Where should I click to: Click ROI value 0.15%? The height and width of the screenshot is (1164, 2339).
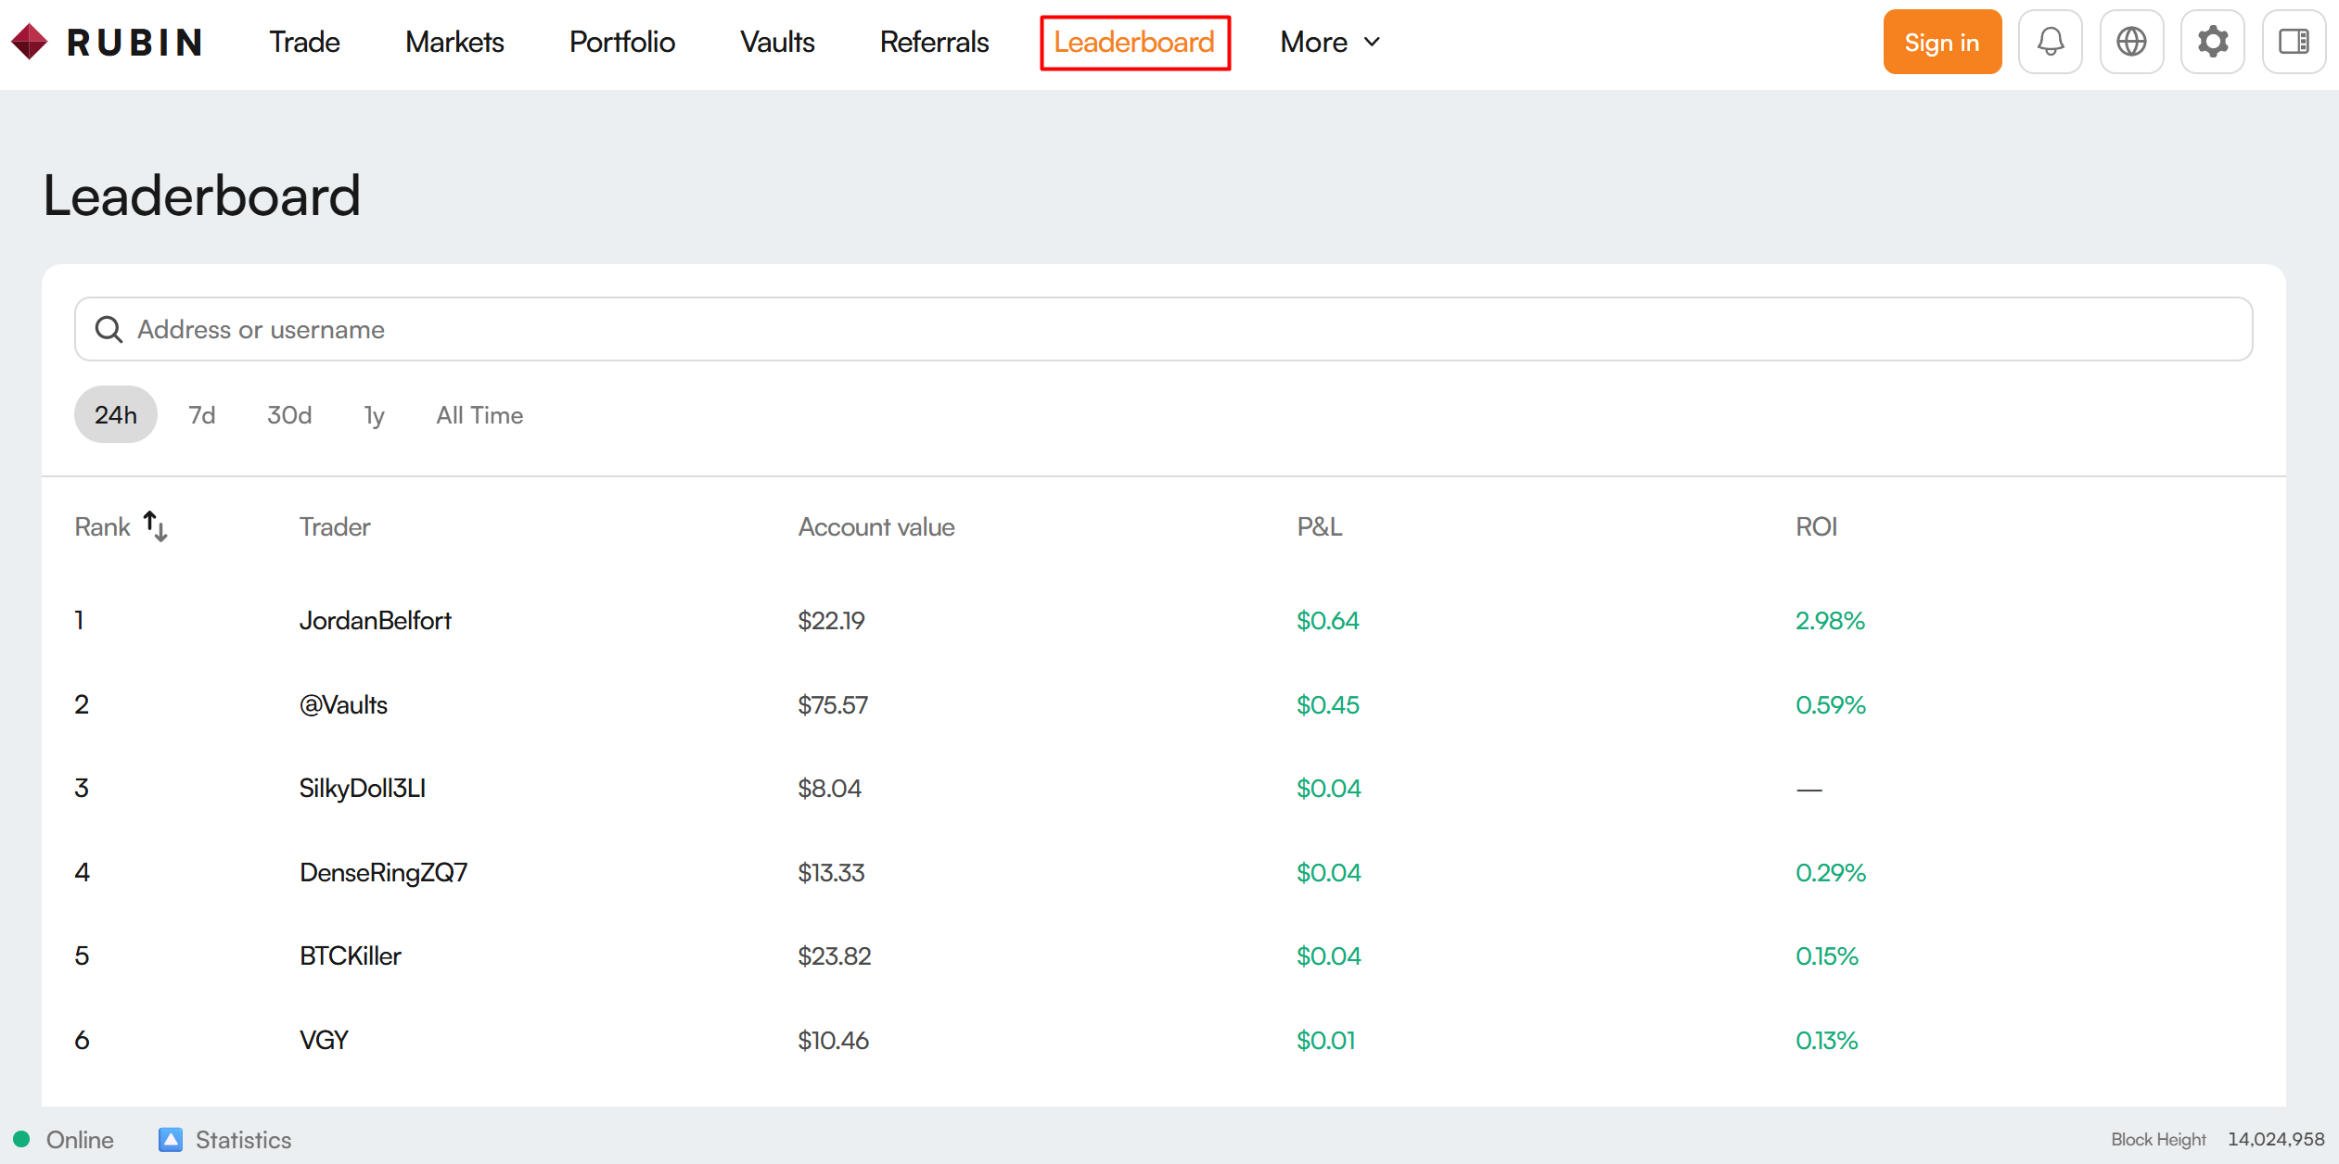point(1826,955)
